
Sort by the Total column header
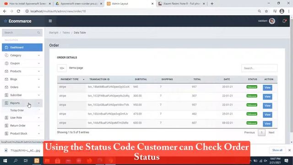(x=197, y=79)
